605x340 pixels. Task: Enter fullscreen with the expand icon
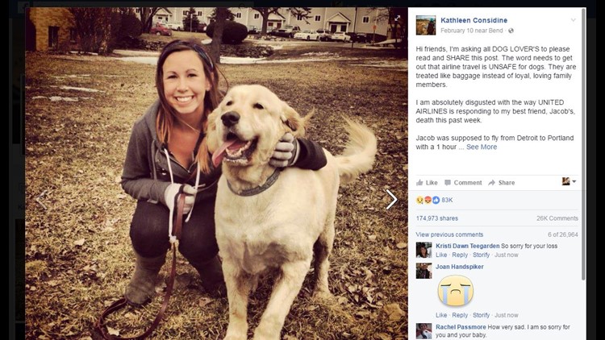(397, 18)
